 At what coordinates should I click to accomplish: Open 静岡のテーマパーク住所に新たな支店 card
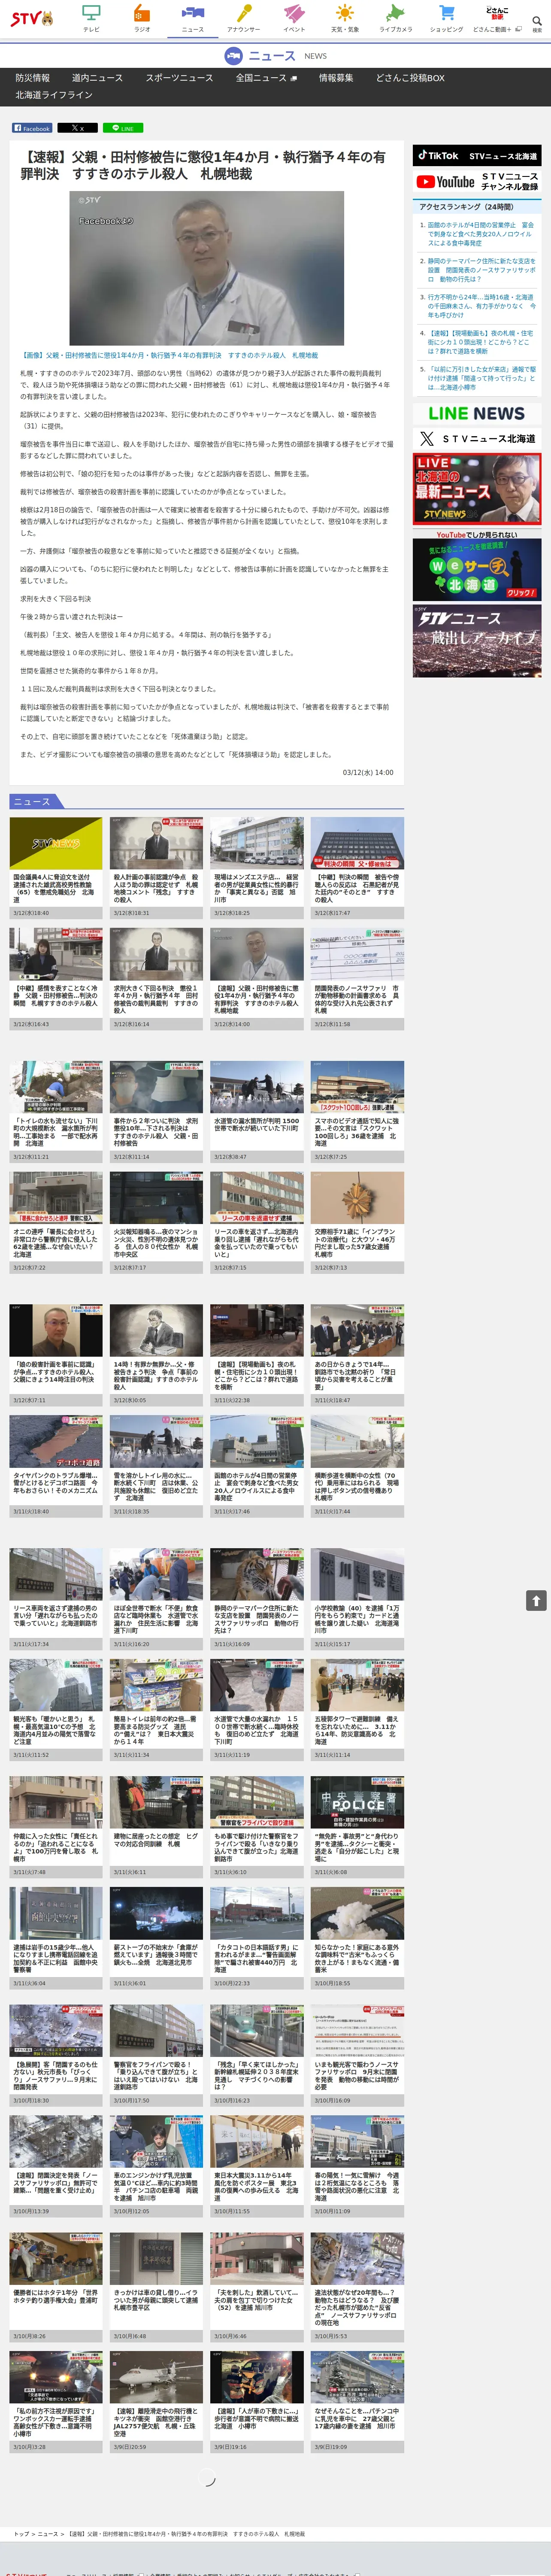click(257, 1599)
